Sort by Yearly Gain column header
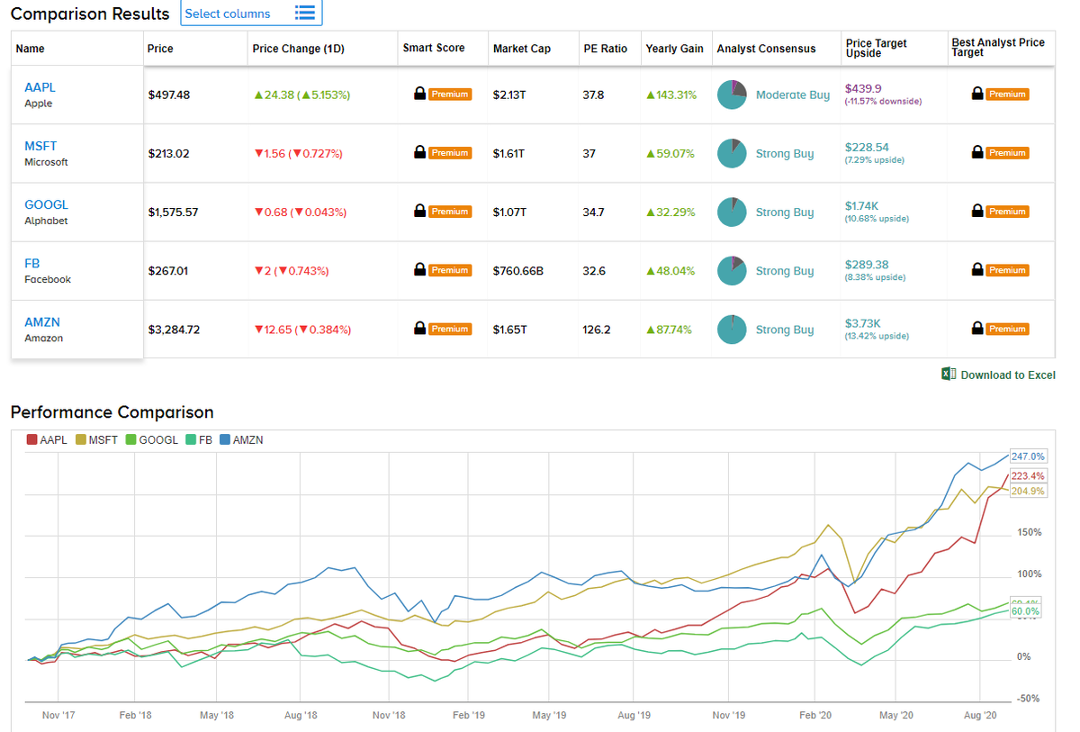 point(674,49)
